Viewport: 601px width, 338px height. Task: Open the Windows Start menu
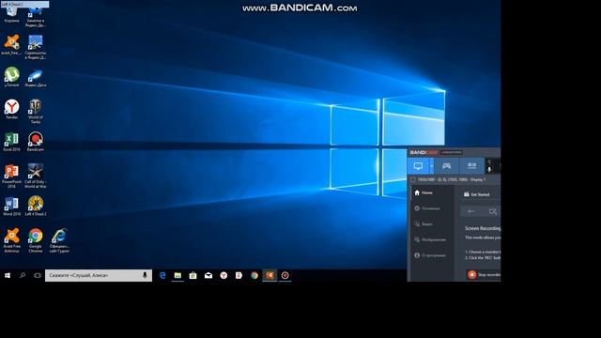pos(8,275)
